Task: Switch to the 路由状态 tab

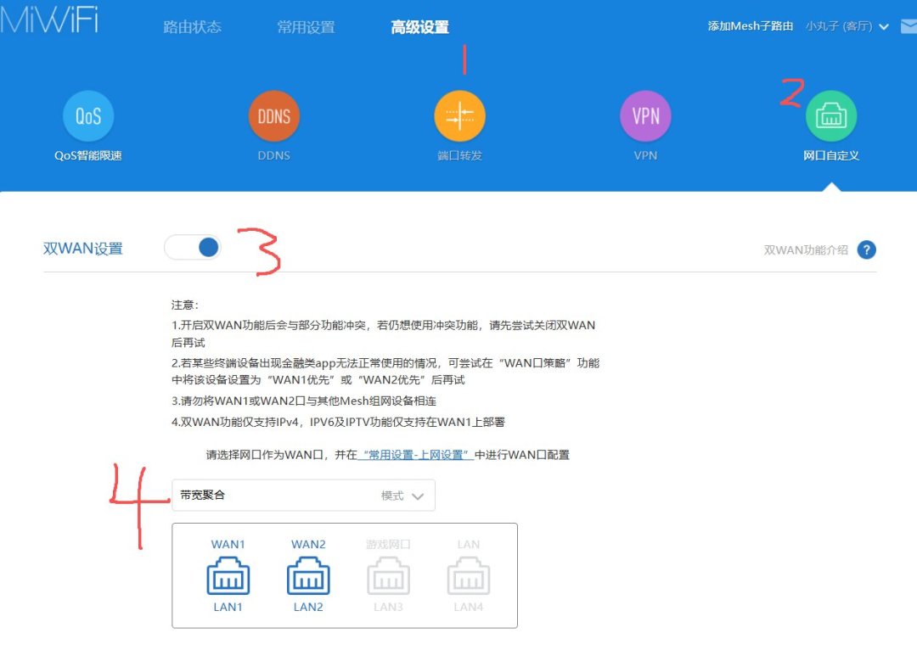Action: [x=193, y=27]
